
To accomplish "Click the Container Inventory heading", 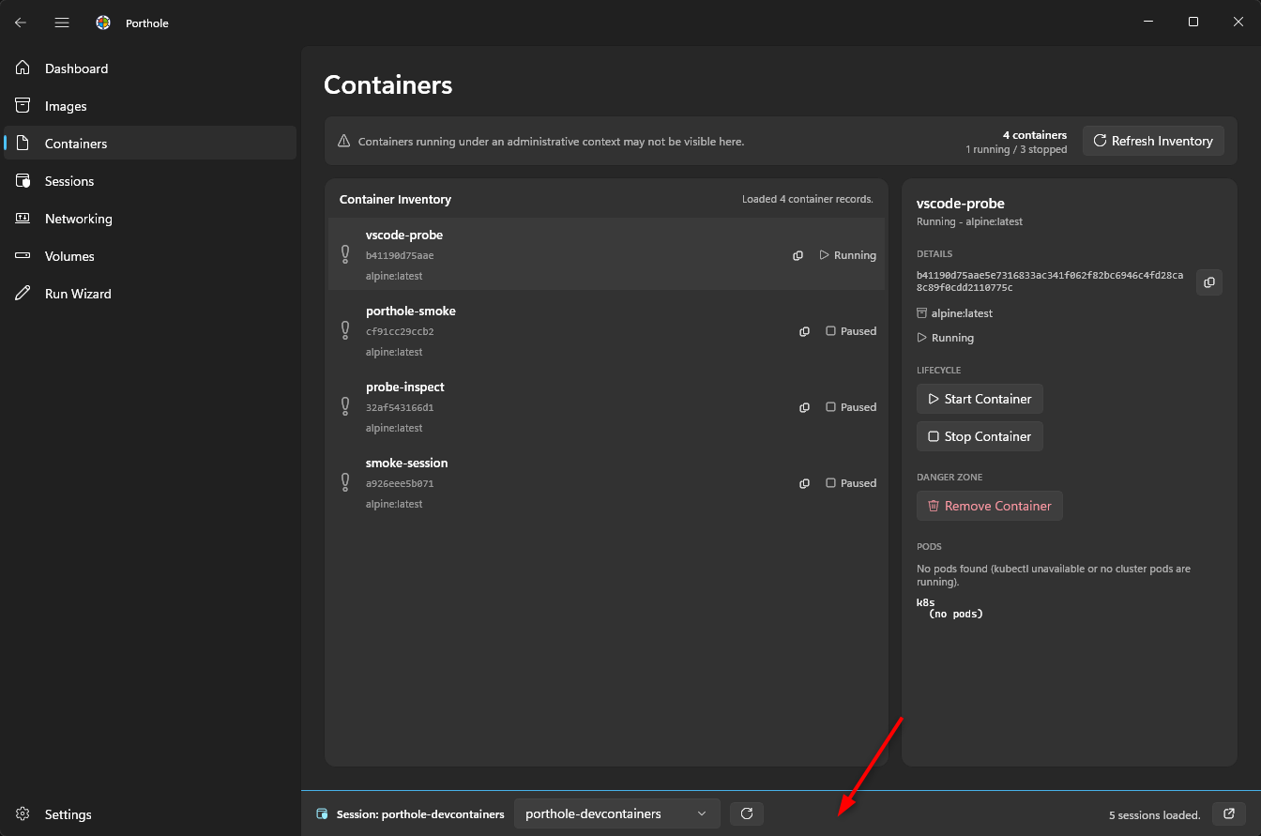I will tap(395, 199).
